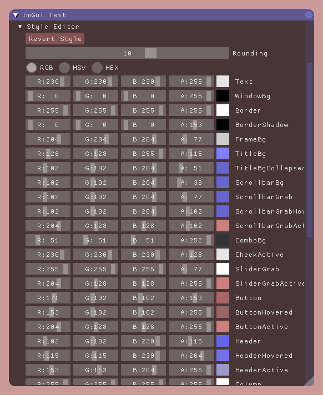Click the green slider for ButtonHovered
Screen dimensions: 323x395
pos(96,312)
